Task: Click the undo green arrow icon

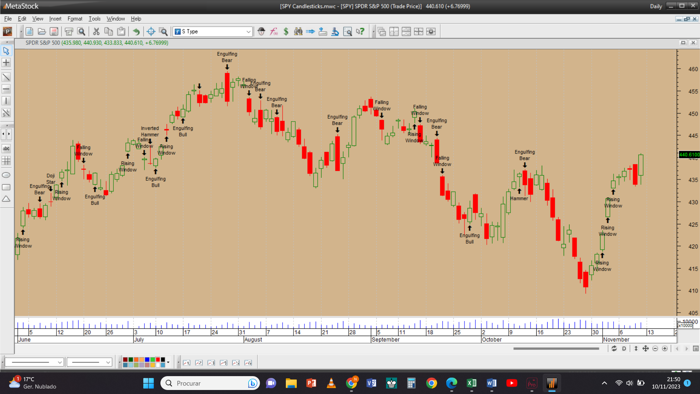Action: [x=136, y=32]
